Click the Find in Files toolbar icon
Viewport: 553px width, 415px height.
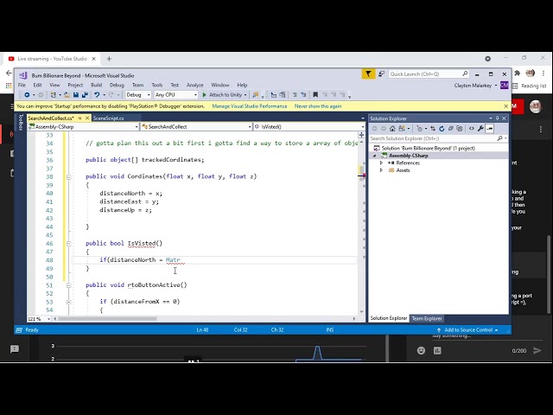point(256,95)
